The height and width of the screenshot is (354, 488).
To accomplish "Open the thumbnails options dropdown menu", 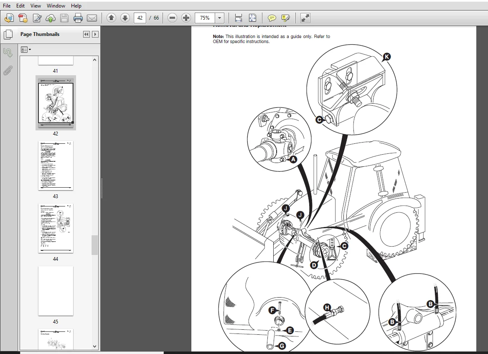I will [x=25, y=49].
